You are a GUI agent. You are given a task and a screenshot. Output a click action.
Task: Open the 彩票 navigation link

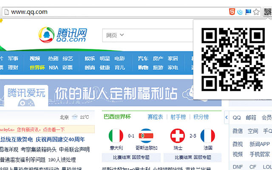pos(68,68)
